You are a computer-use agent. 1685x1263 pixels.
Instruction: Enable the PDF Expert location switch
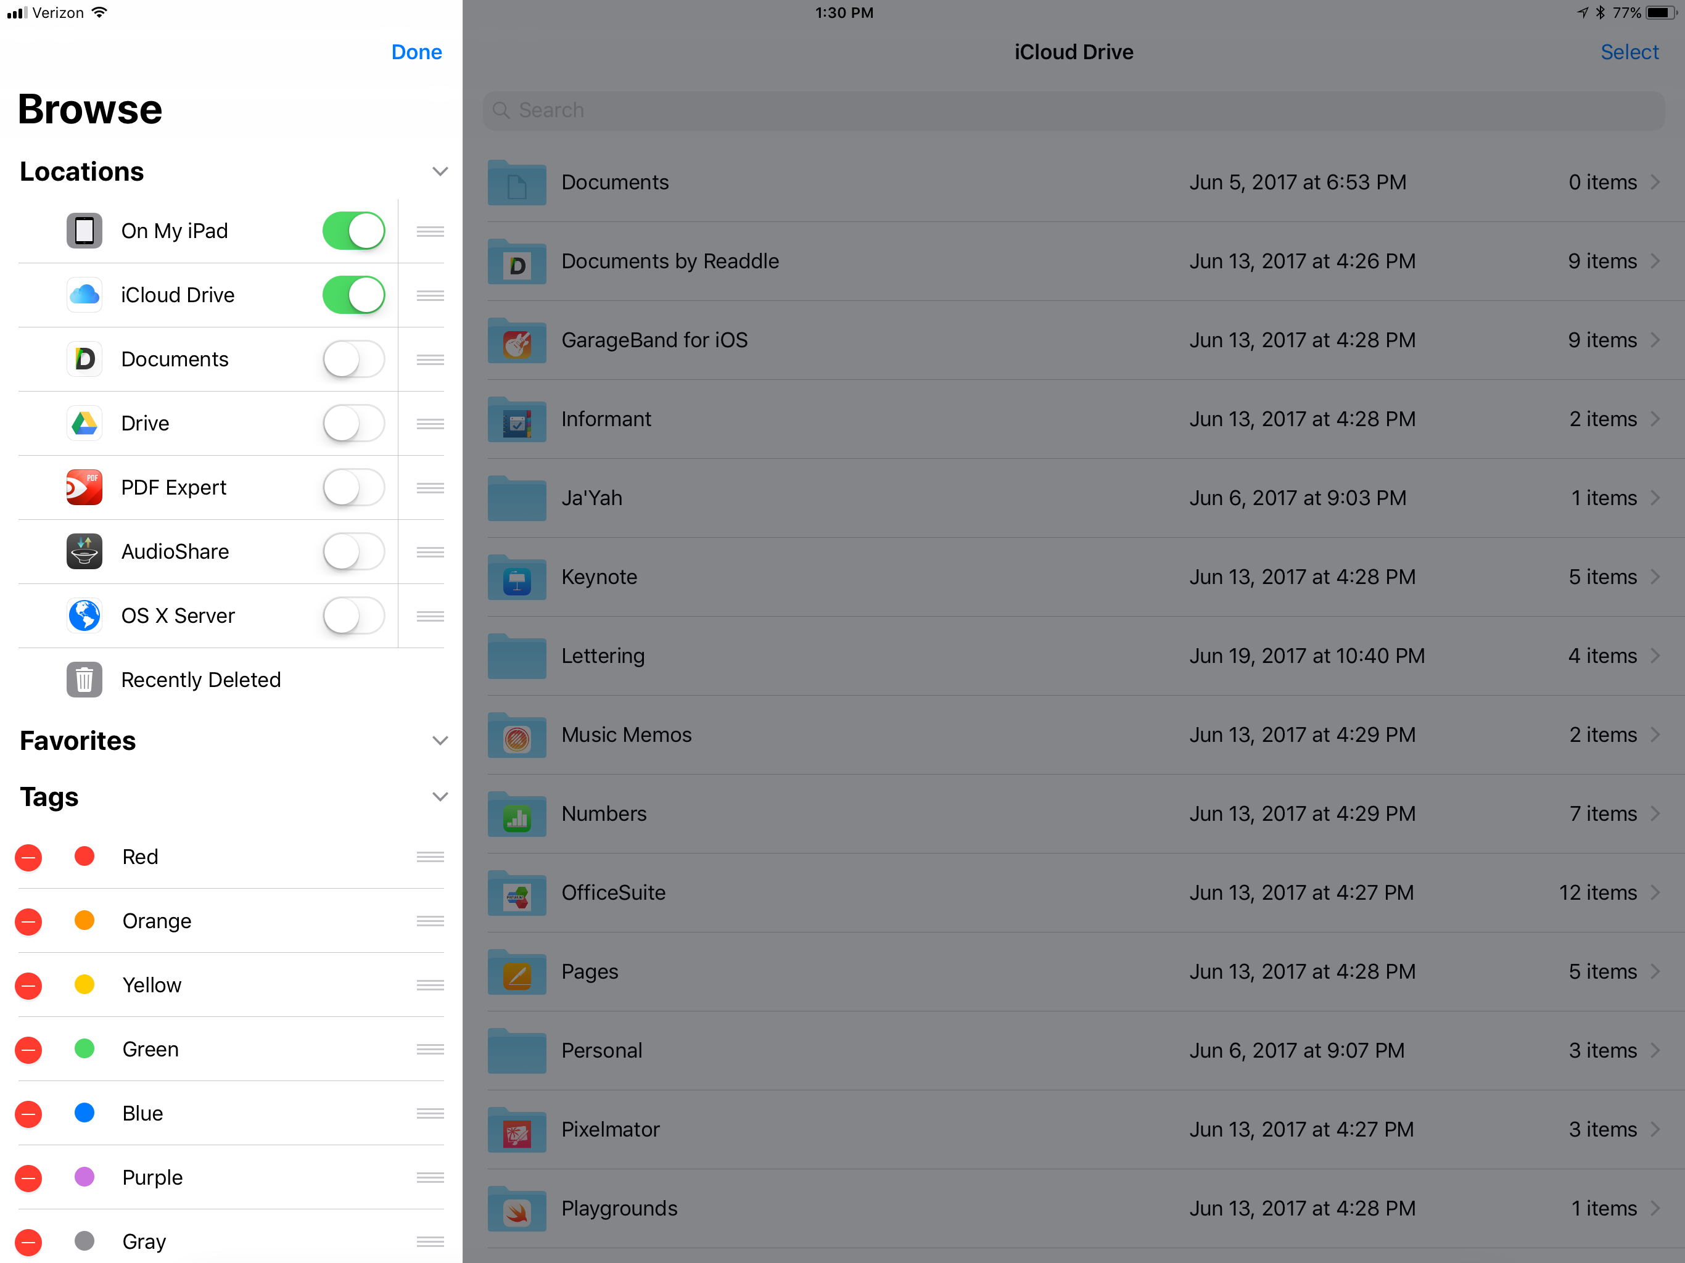click(x=353, y=488)
